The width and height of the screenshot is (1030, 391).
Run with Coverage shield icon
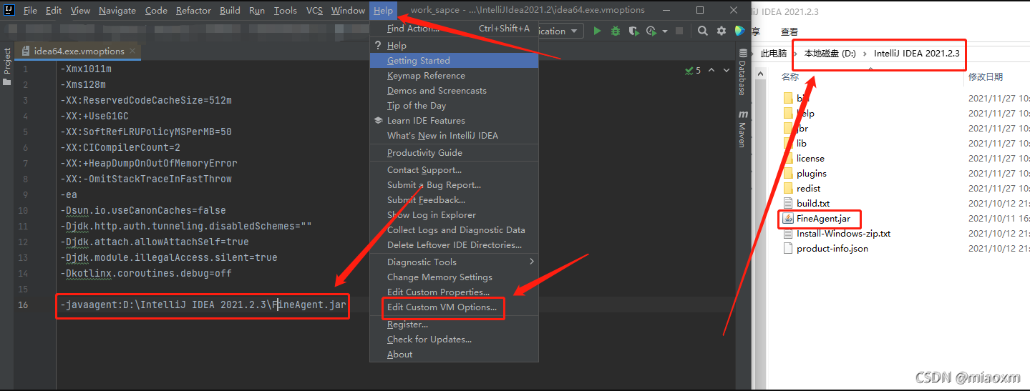[633, 31]
